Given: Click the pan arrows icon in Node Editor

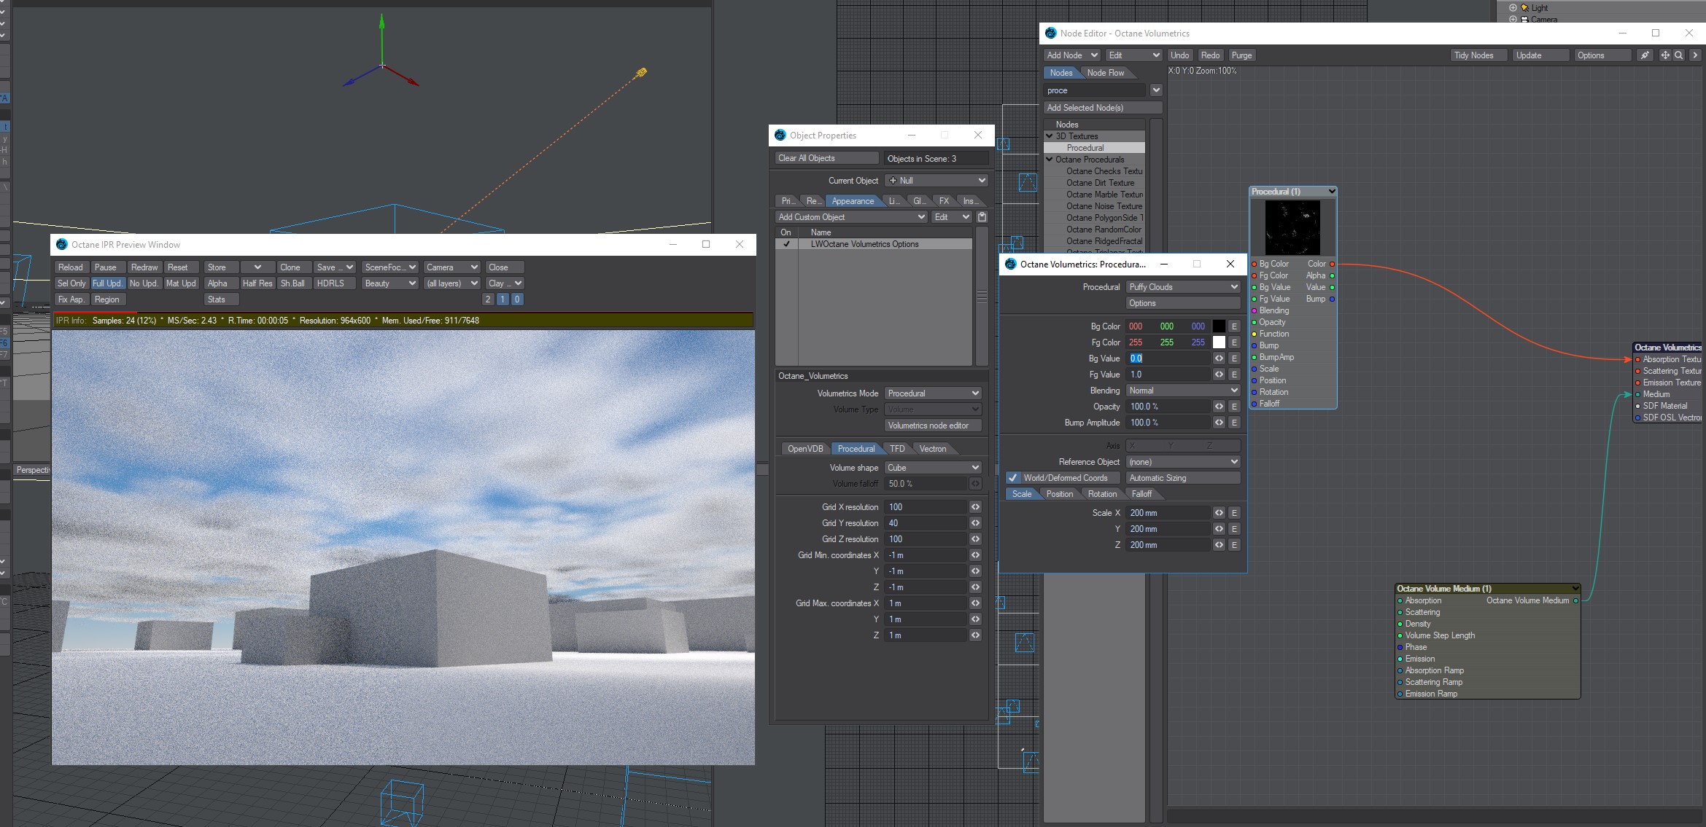Looking at the screenshot, I should click(1665, 55).
